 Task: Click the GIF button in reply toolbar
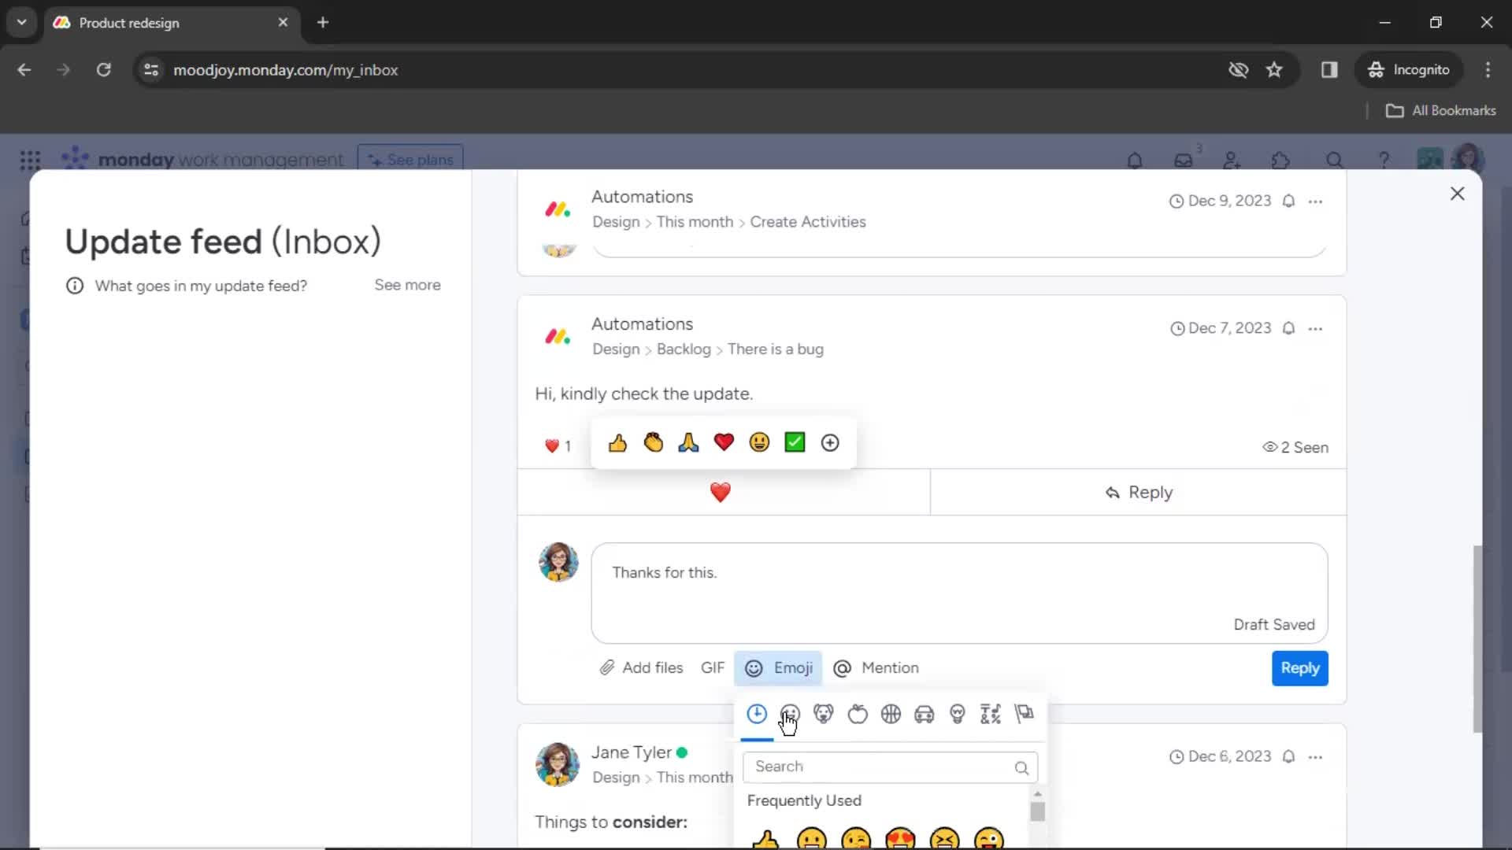tap(713, 667)
